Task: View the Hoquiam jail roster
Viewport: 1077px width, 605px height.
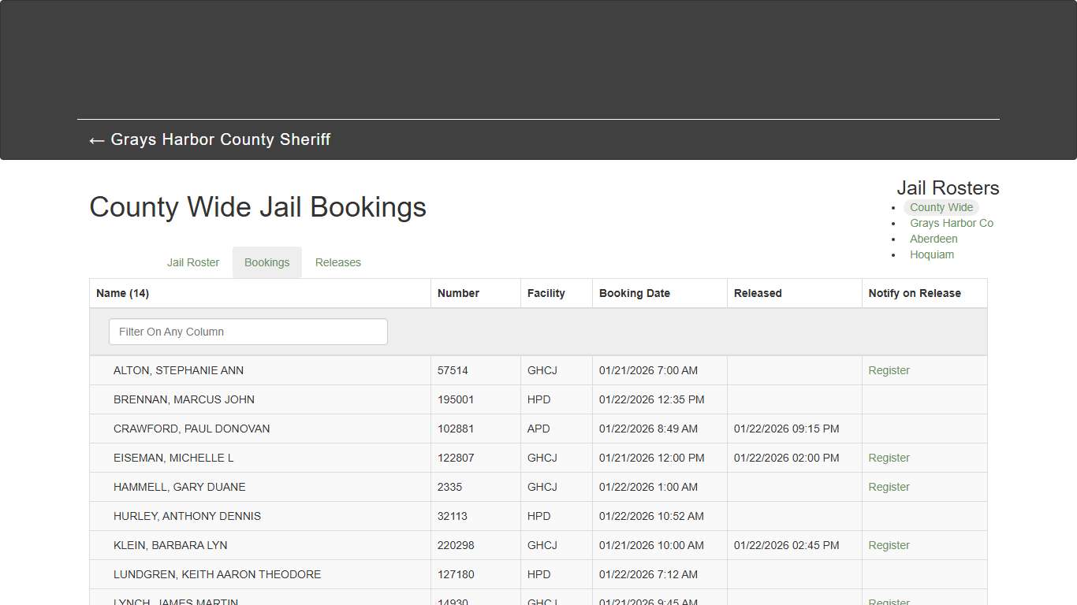Action: 932,254
